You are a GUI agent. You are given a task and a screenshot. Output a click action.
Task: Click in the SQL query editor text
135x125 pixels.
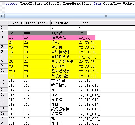click(70, 4)
